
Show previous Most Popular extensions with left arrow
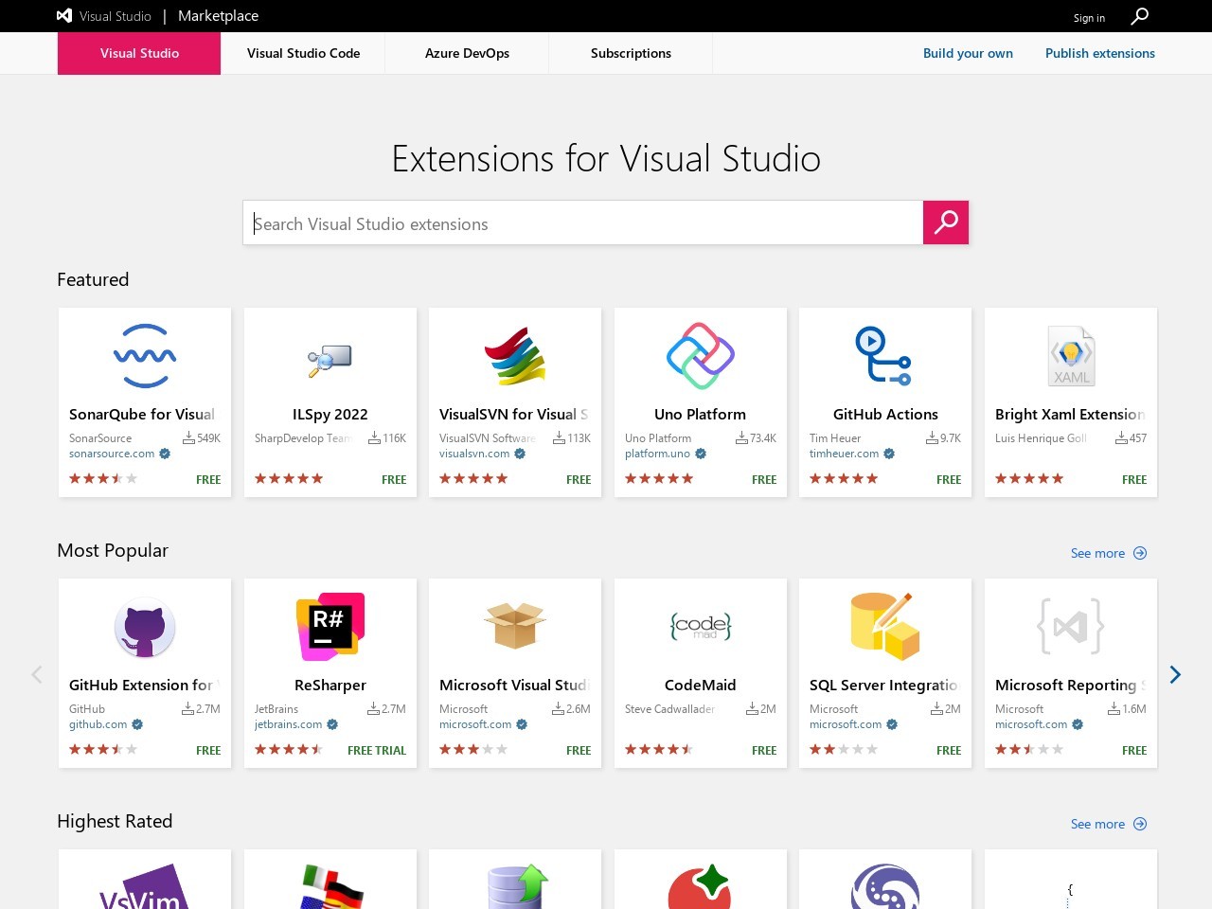click(x=37, y=674)
